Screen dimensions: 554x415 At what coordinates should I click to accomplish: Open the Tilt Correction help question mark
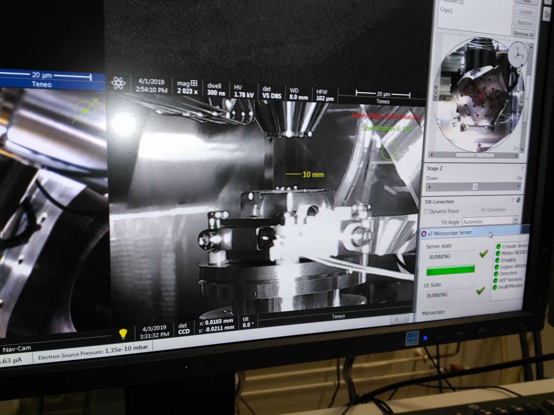[x=513, y=200]
